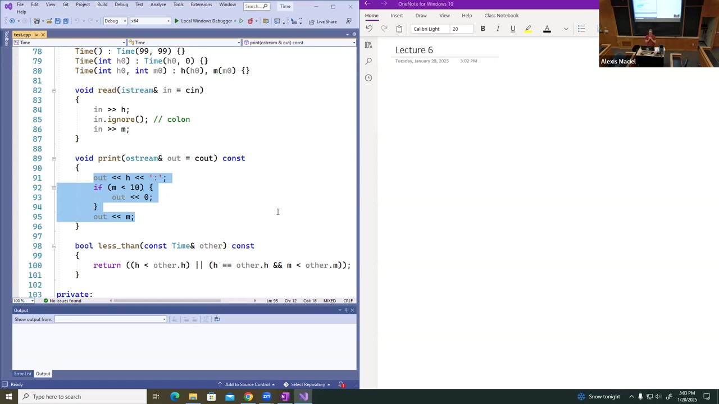Toggle word wrap in Output panel

click(x=217, y=319)
